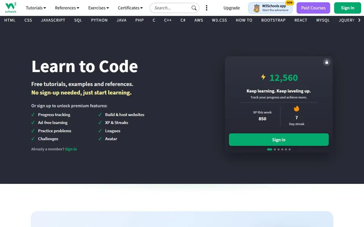Open the HOW TO tab
This screenshot has width=364, height=227.
pos(244,20)
